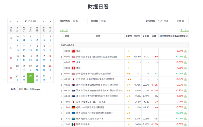Expand the 澳大利亞 季度CPI 與前期比 row
Image resolution: width=203 pixels, height=127 pixels.
[x=62, y=85]
